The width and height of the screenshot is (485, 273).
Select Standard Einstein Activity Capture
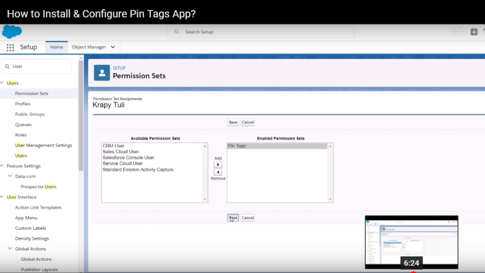tap(138, 170)
